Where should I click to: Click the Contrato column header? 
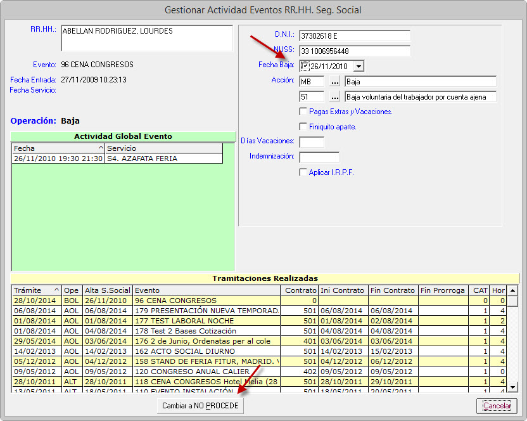299,290
